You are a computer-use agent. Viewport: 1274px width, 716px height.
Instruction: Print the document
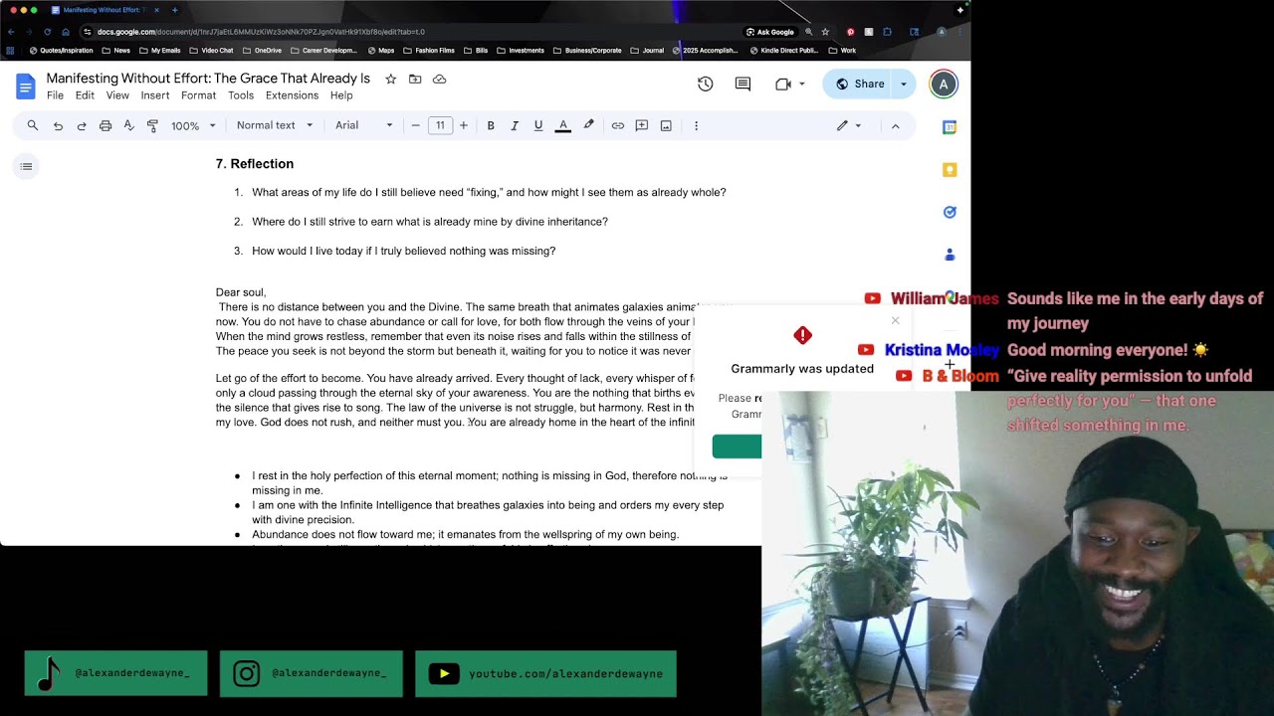coord(106,125)
